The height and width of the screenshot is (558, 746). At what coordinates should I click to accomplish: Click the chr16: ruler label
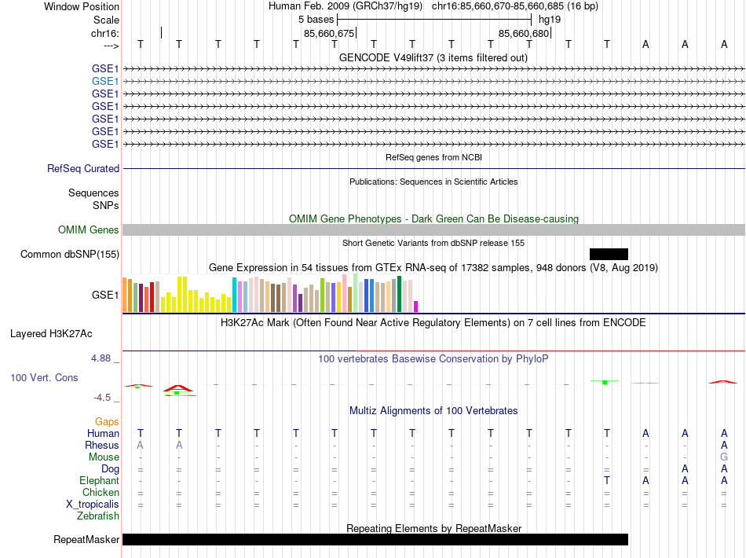(105, 33)
